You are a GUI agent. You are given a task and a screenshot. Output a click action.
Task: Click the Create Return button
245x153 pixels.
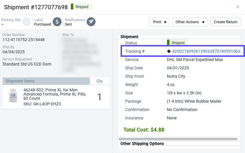click(x=225, y=22)
